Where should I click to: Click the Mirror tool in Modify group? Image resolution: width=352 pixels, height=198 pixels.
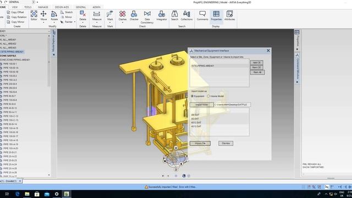coord(67,17)
